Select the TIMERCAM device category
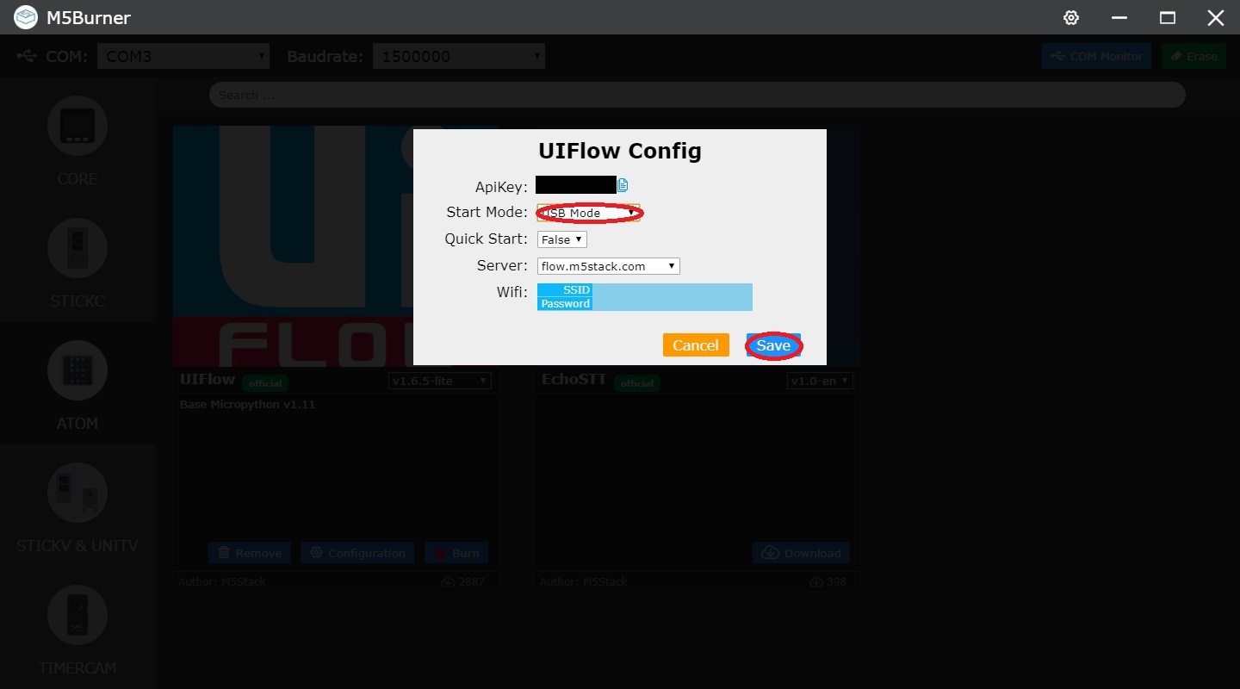Screen dimensions: 1240x689 click(77, 629)
